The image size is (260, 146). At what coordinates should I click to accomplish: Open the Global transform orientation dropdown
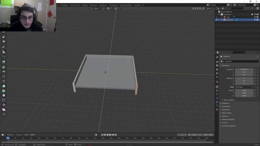coord(96,9)
